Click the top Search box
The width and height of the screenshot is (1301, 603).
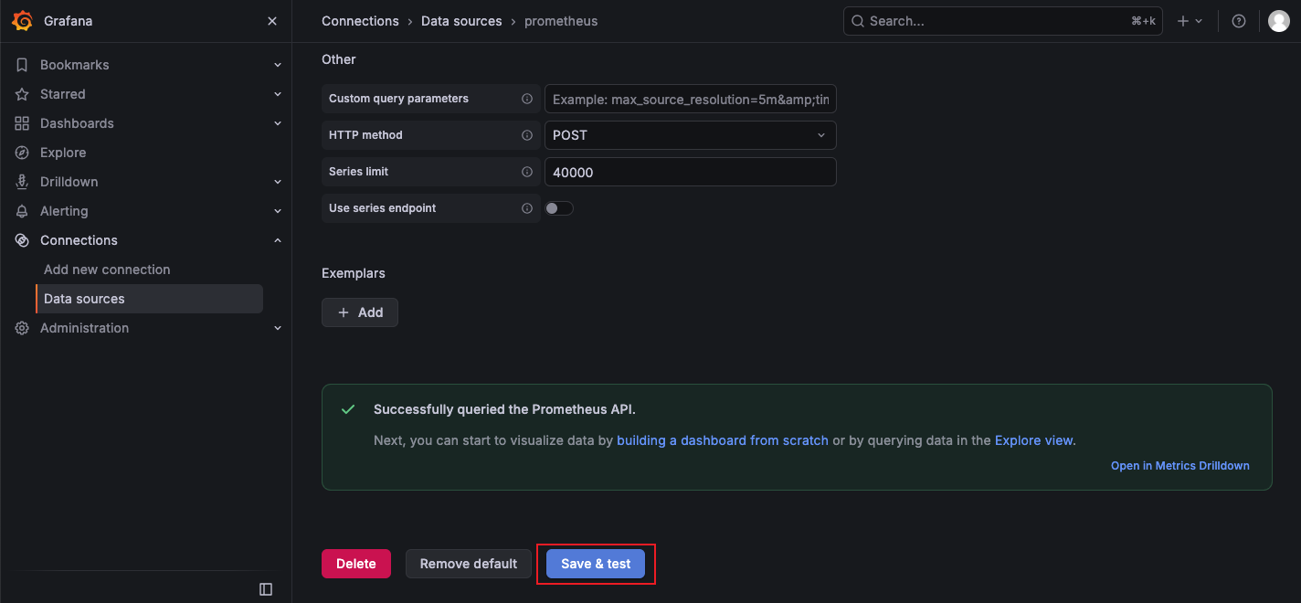coord(1002,21)
